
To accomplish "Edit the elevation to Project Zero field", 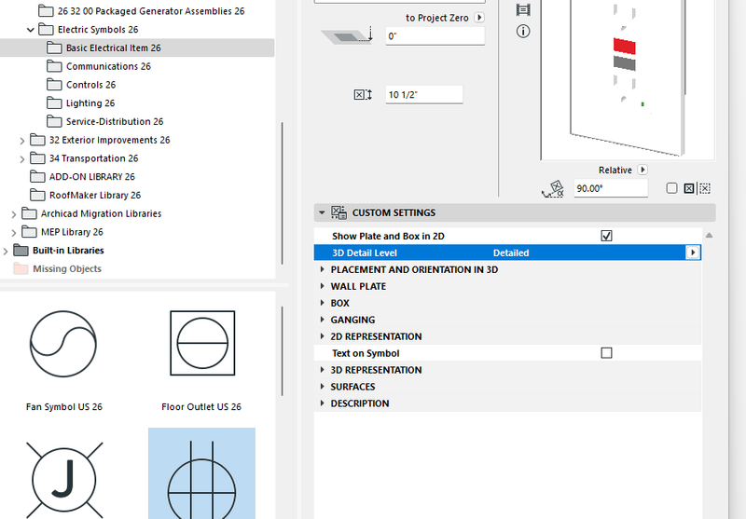I will (x=435, y=36).
